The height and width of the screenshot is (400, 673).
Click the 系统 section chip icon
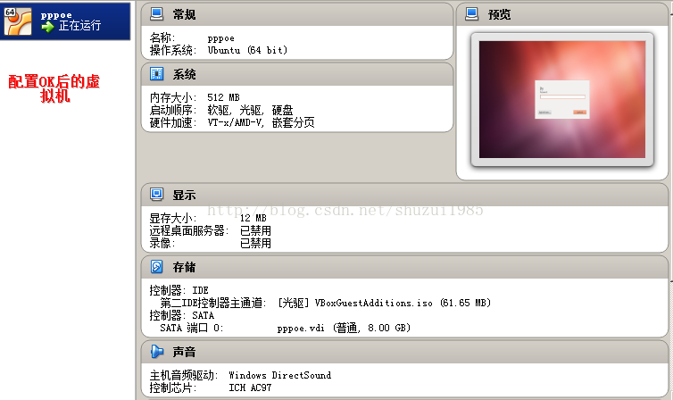157,74
